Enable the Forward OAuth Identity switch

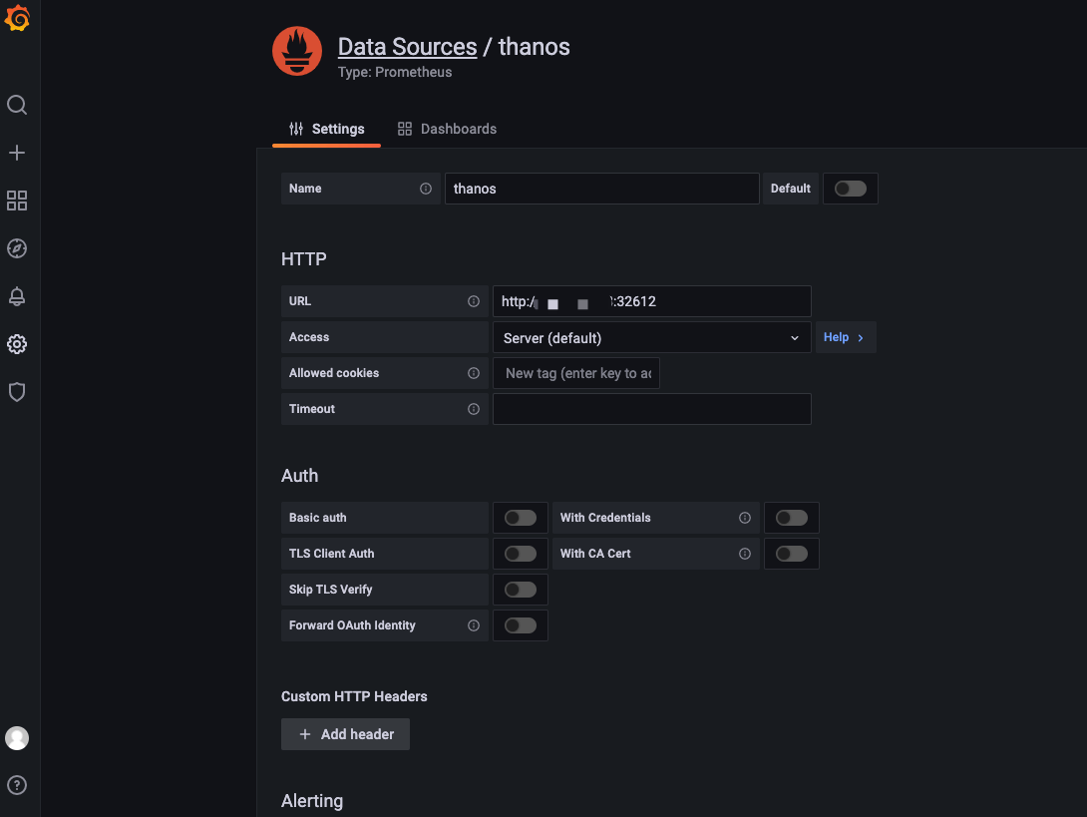point(521,625)
